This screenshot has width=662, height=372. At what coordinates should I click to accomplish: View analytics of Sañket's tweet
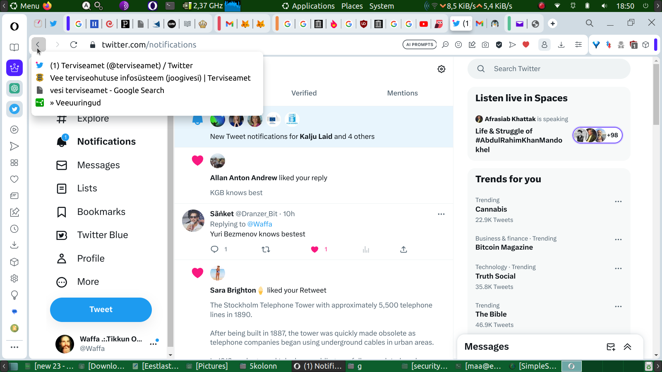[x=366, y=249]
